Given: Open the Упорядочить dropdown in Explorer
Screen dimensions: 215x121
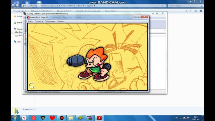Looking at the screenshot, I should coord(20,11).
